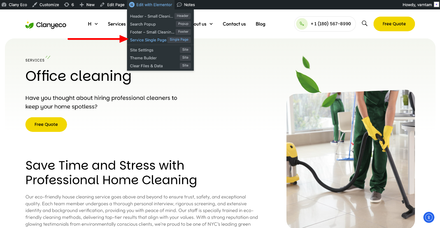Click the Clanyeco leaf logo
Viewport: 440px width, 228px height.
coord(30,25)
